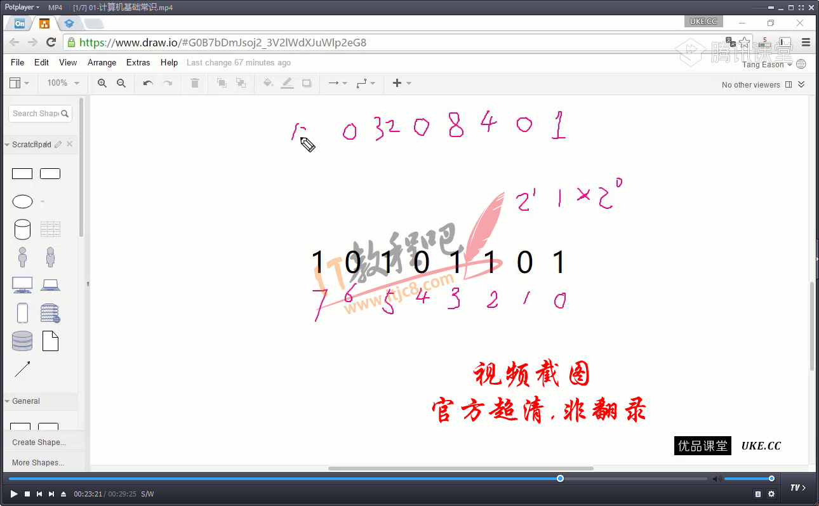Skip to the previous video
Image resolution: width=819 pixels, height=506 pixels.
point(39,494)
